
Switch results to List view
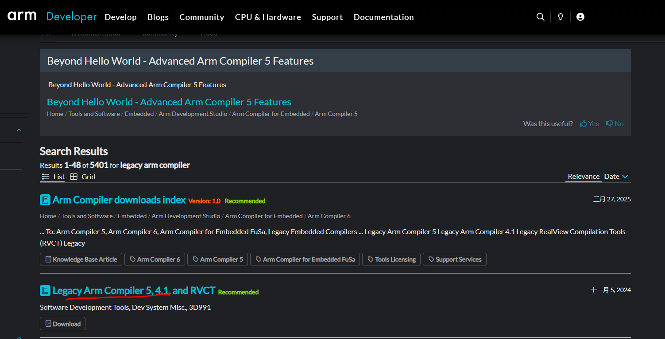[53, 177]
